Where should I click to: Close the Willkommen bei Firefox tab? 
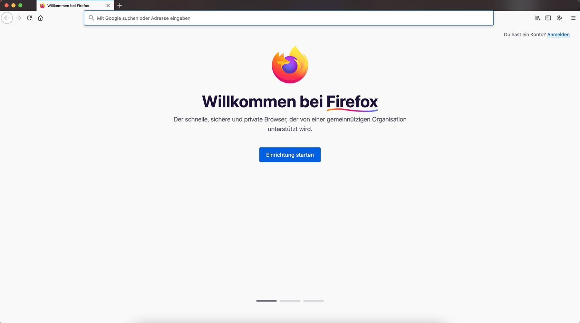(108, 6)
